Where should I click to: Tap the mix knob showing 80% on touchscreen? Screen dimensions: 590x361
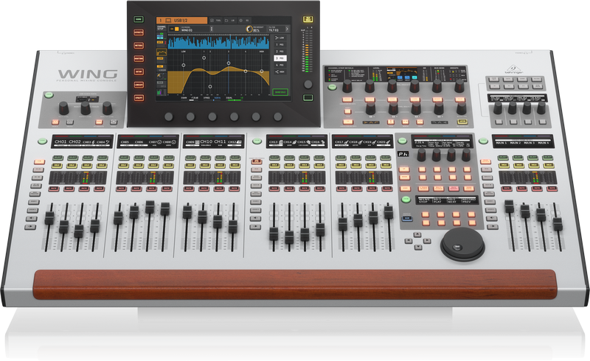click(249, 29)
